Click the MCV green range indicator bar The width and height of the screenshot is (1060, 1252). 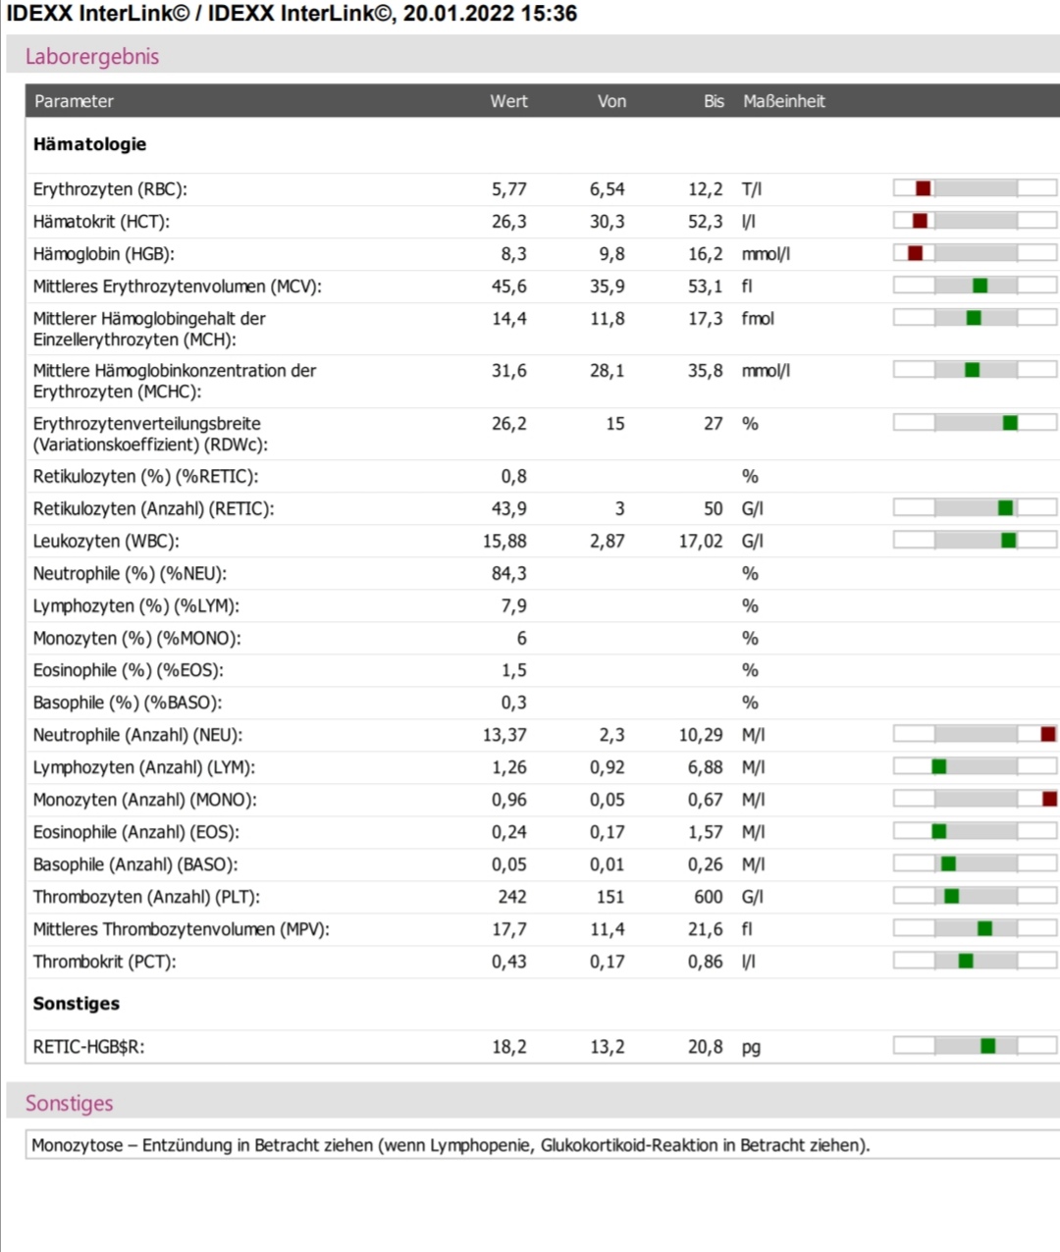[x=975, y=286]
